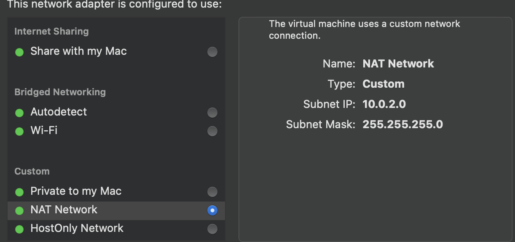The height and width of the screenshot is (242, 515).
Task: Click the 'HostOnly Network' label
Action: 77,228
